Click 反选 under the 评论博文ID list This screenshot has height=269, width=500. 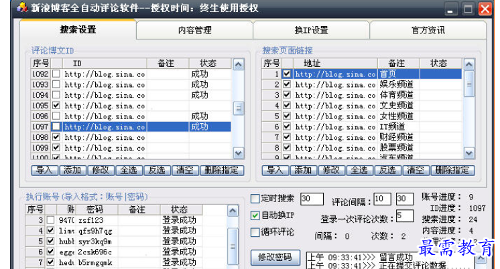pos(157,171)
